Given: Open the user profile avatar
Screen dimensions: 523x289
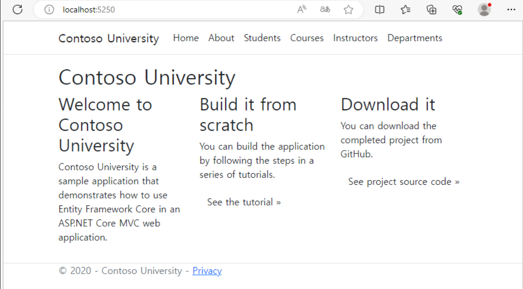Looking at the screenshot, I should point(484,9).
